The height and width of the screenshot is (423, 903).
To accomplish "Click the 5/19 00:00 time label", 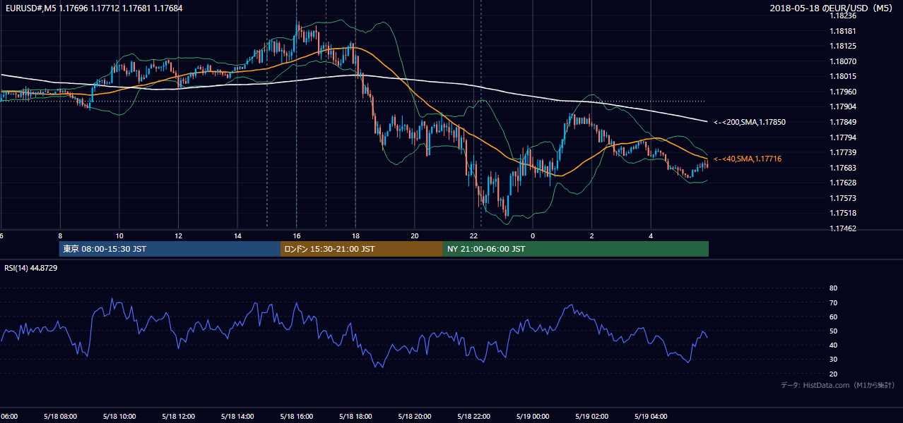I will 533,416.
